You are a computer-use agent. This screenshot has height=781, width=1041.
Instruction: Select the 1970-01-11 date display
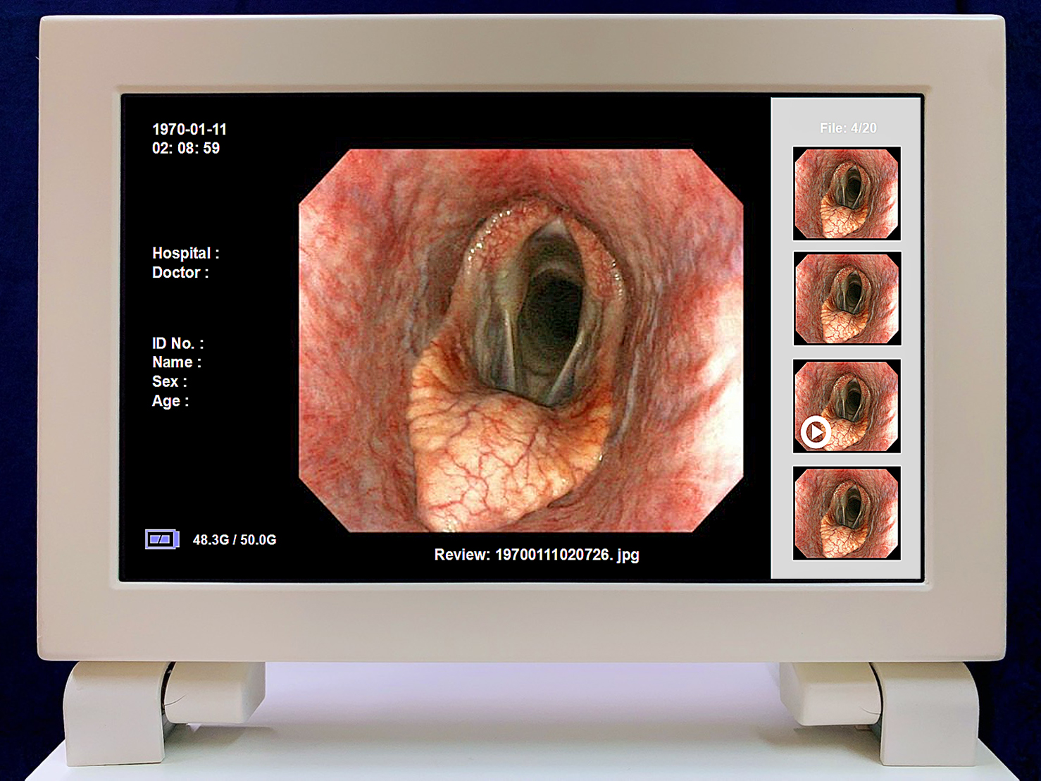coord(189,130)
